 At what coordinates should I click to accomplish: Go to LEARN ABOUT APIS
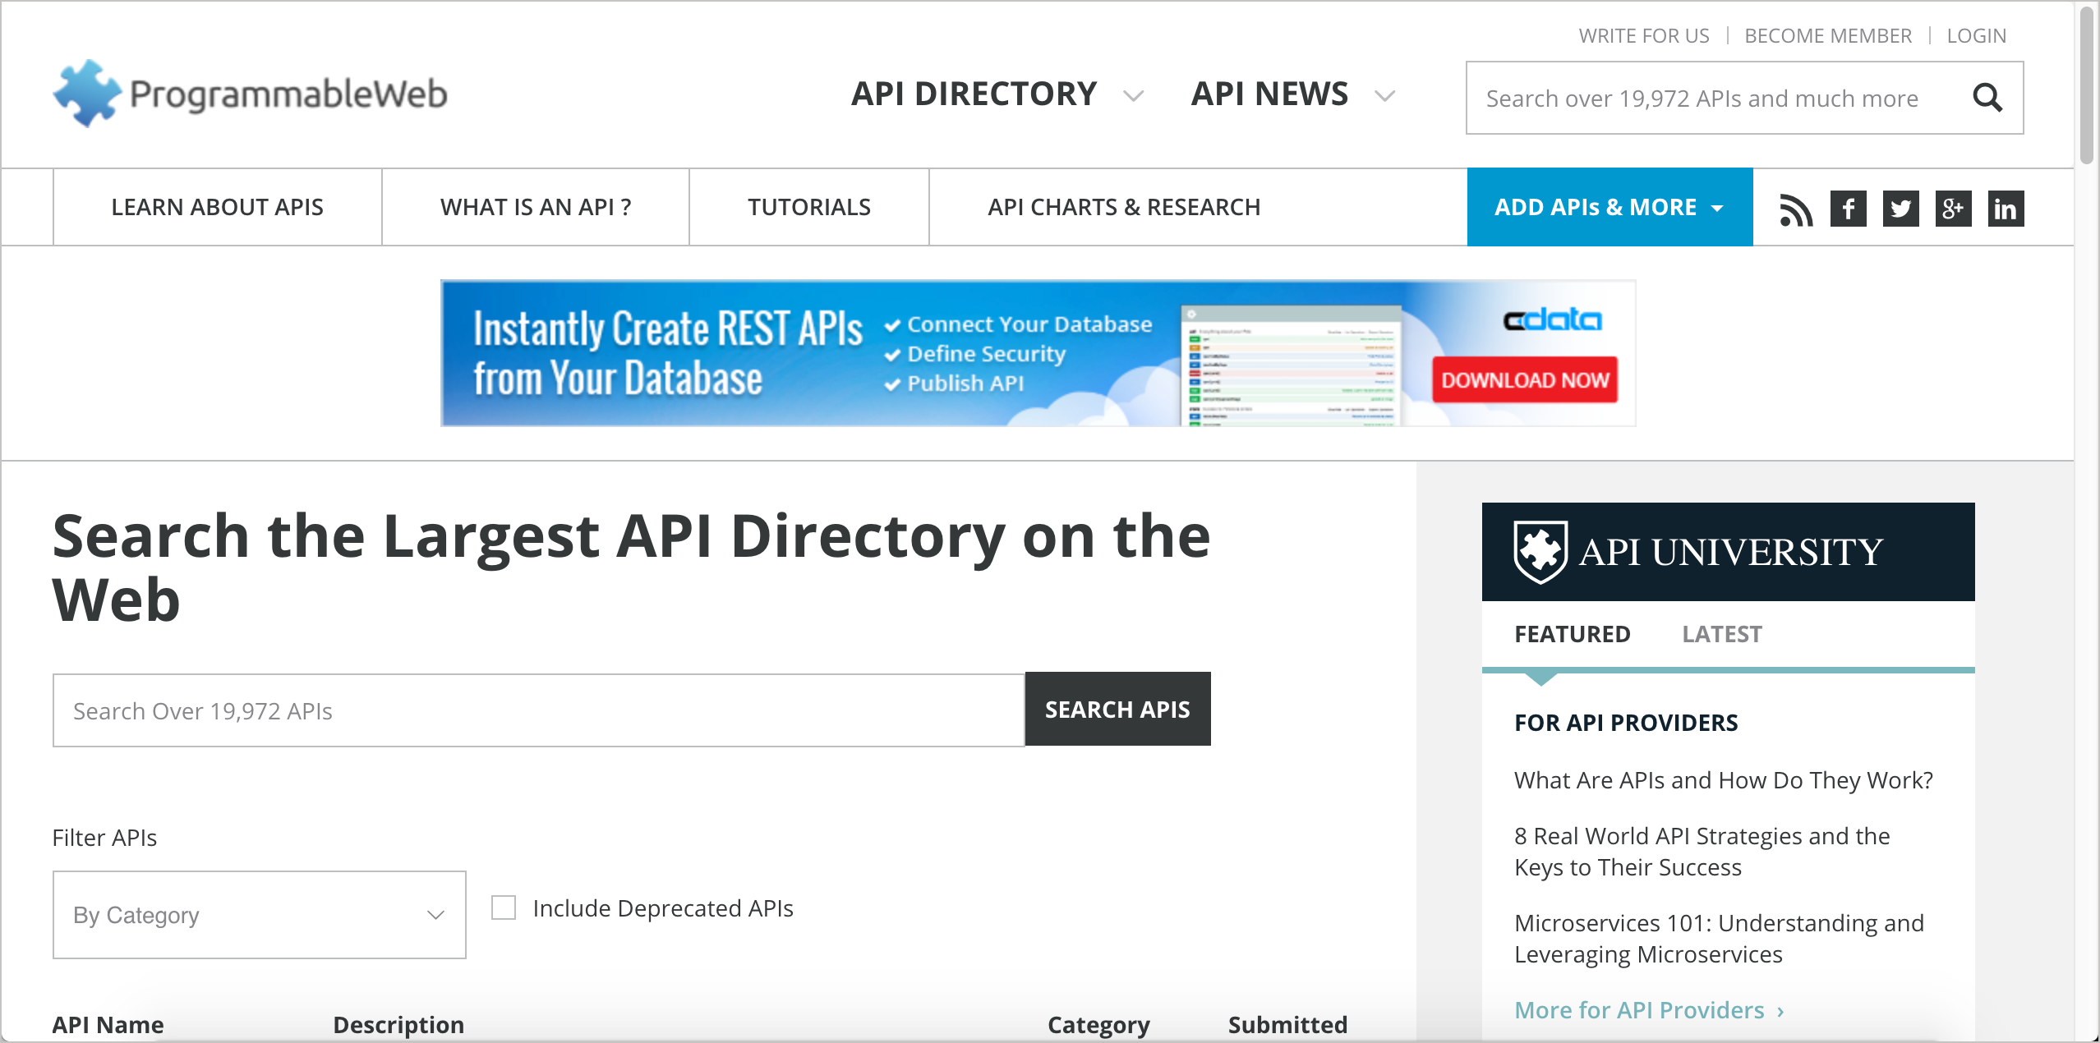click(x=218, y=207)
